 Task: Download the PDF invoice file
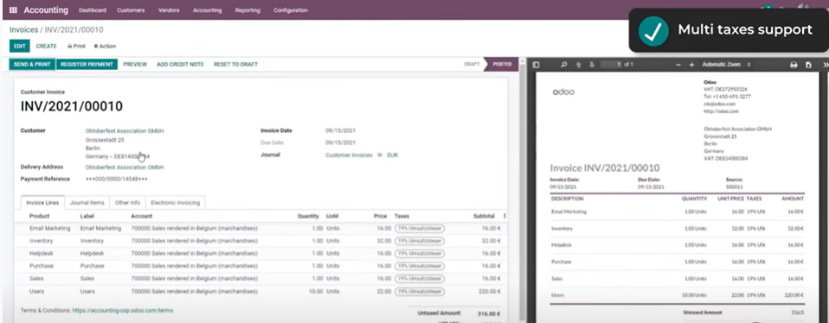[x=808, y=65]
